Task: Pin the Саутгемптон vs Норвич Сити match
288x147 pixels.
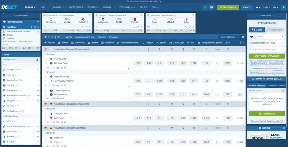Action: coord(46,60)
